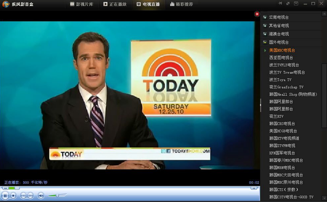
Task: Play the 荷兰RTV channel
Action: click(276, 116)
